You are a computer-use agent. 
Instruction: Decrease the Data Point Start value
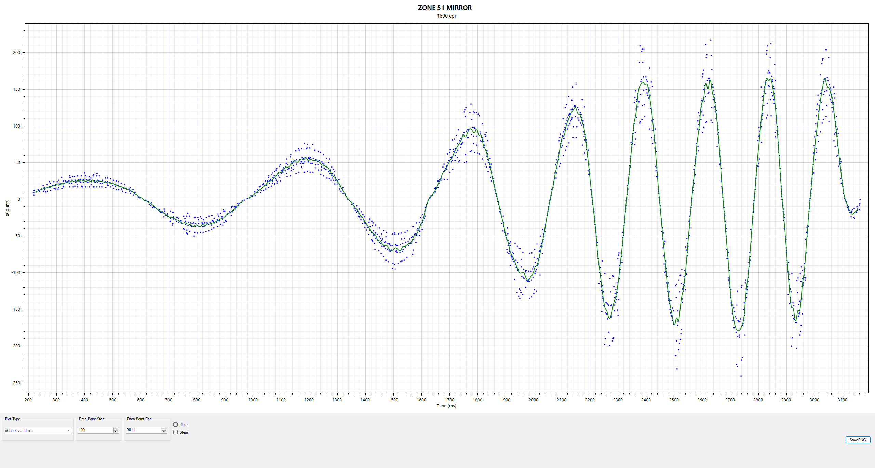[x=116, y=432]
